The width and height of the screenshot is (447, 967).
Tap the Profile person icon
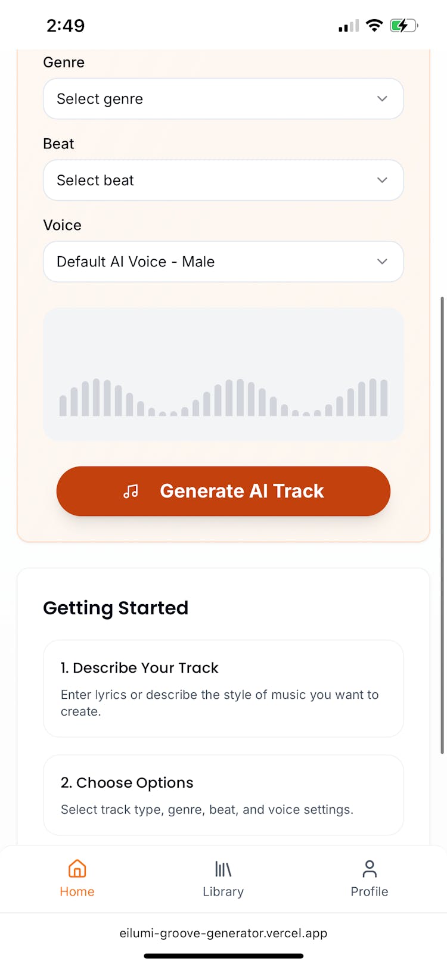pyautogui.click(x=370, y=869)
